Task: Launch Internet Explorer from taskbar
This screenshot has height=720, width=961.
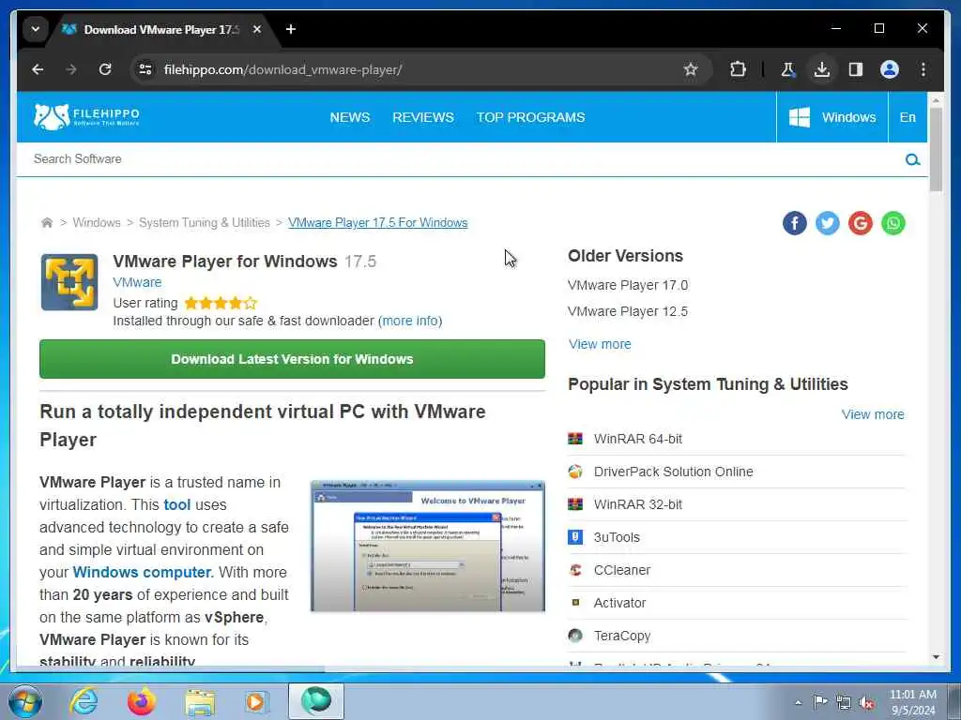Action: pos(83,701)
